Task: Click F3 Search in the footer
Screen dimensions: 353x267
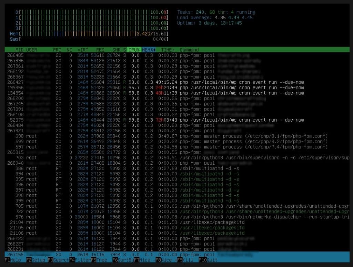Action: click(59, 260)
